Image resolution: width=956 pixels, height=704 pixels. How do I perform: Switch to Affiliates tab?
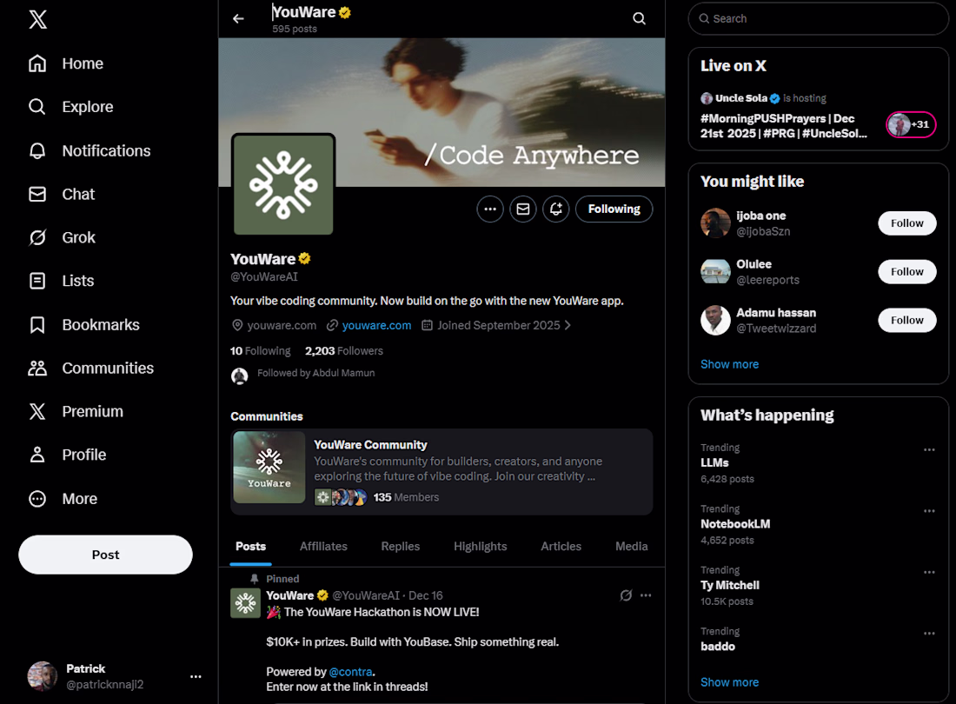point(323,547)
